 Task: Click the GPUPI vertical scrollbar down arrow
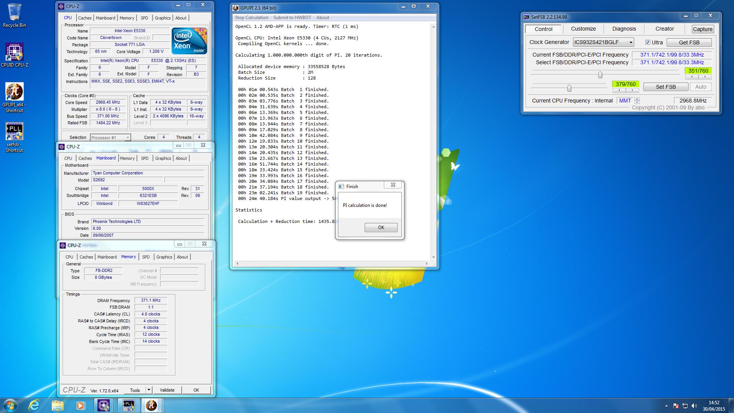tap(433, 257)
